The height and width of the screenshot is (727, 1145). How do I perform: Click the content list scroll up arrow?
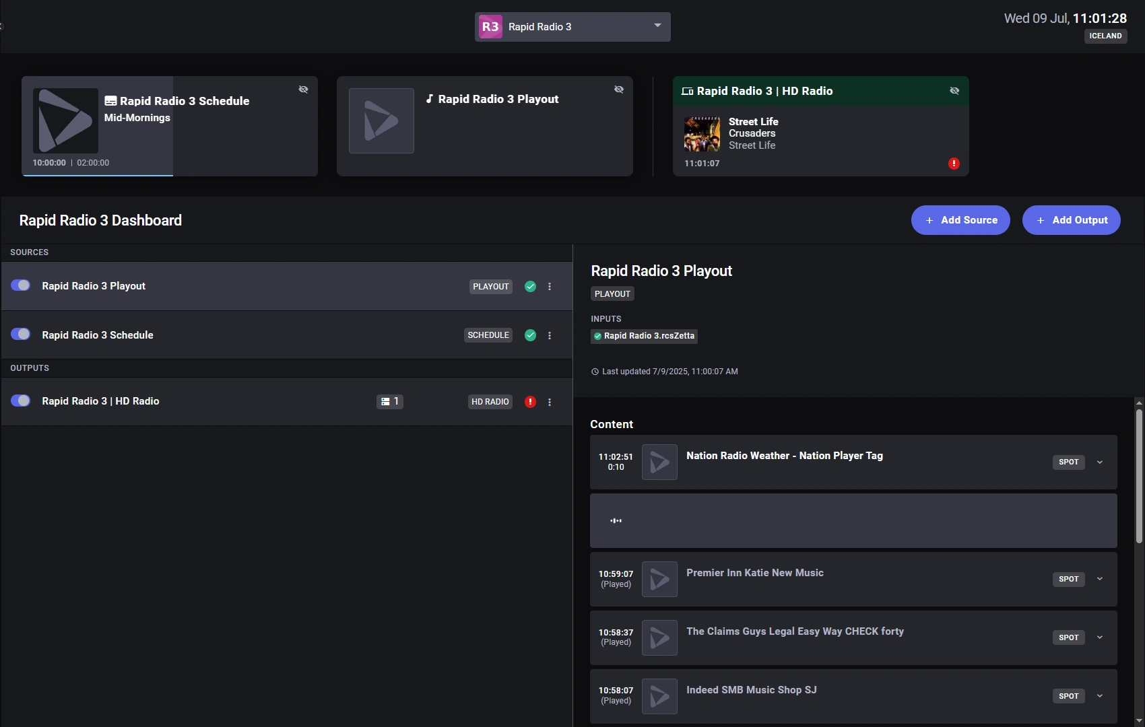tap(1139, 403)
